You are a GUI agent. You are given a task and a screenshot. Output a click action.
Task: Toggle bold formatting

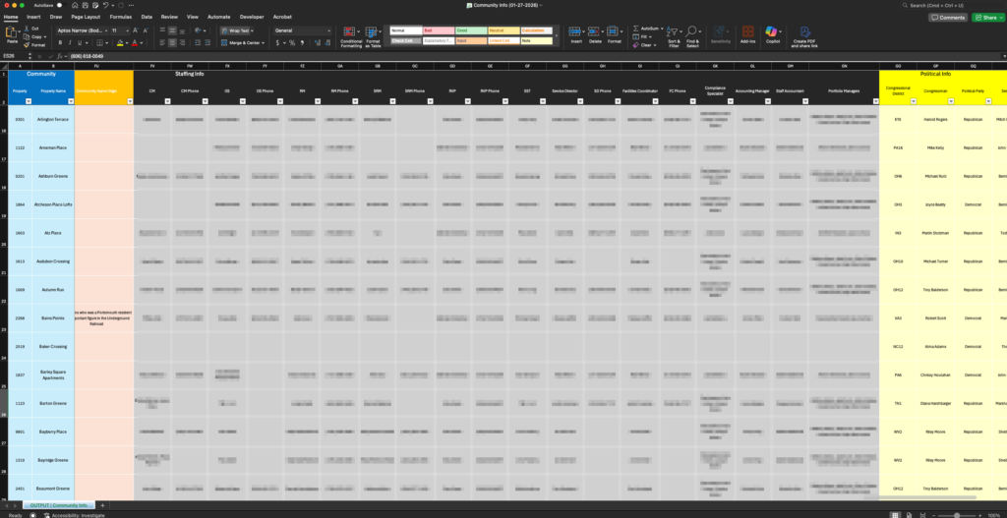pyautogui.click(x=60, y=43)
